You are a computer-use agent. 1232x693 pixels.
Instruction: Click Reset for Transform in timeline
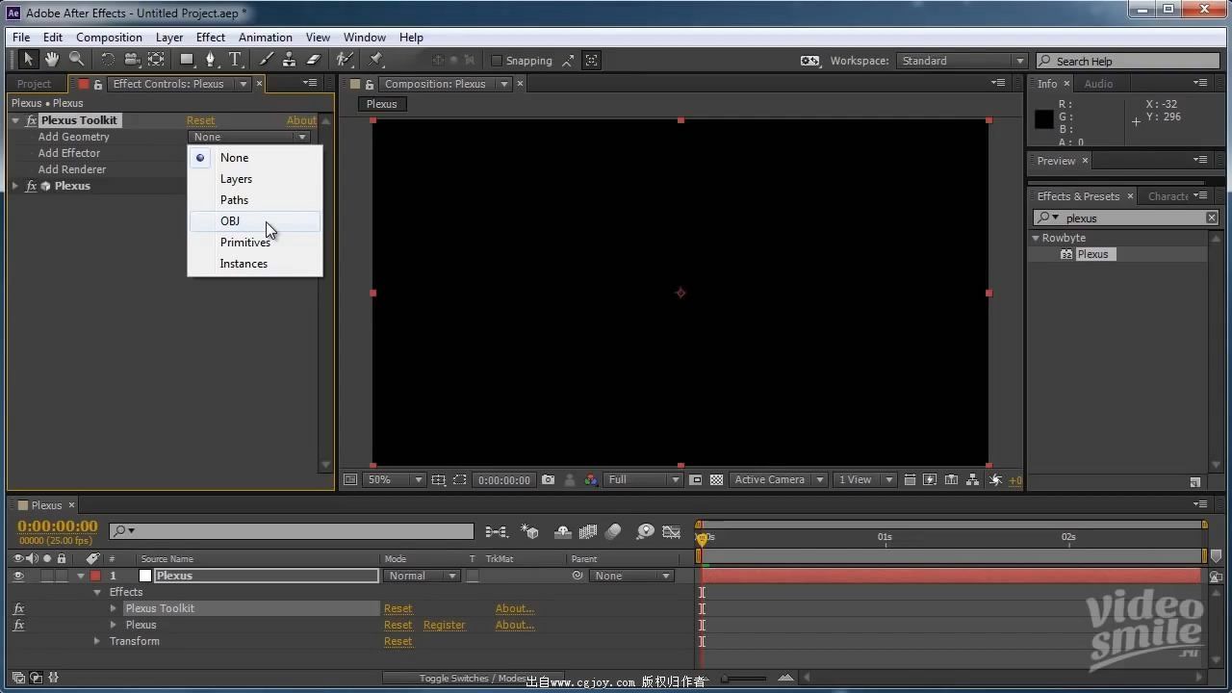[x=398, y=641]
